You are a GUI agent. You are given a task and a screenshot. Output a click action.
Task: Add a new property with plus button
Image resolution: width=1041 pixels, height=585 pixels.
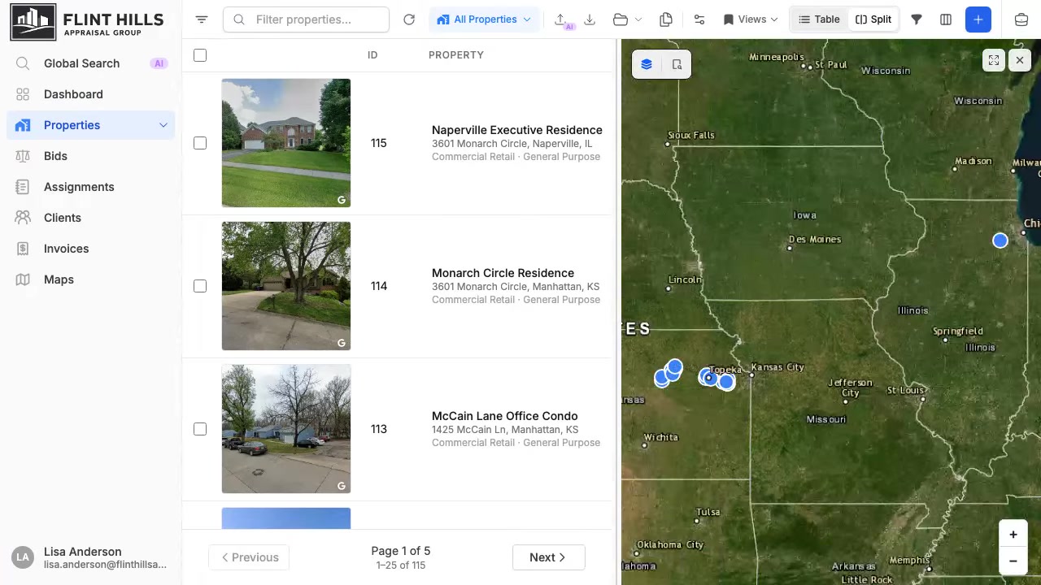pos(978,19)
